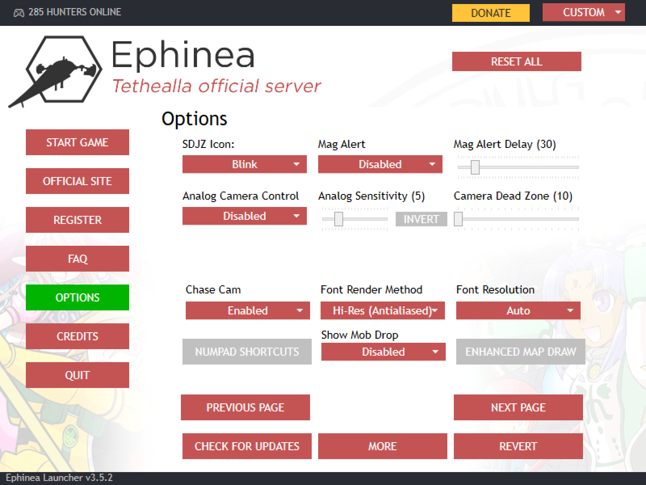
Task: Open Font Render Method dropdown
Action: [x=383, y=311]
